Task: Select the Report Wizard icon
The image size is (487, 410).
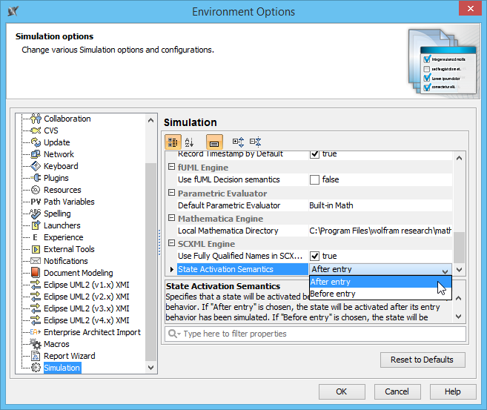Action: (x=36, y=356)
